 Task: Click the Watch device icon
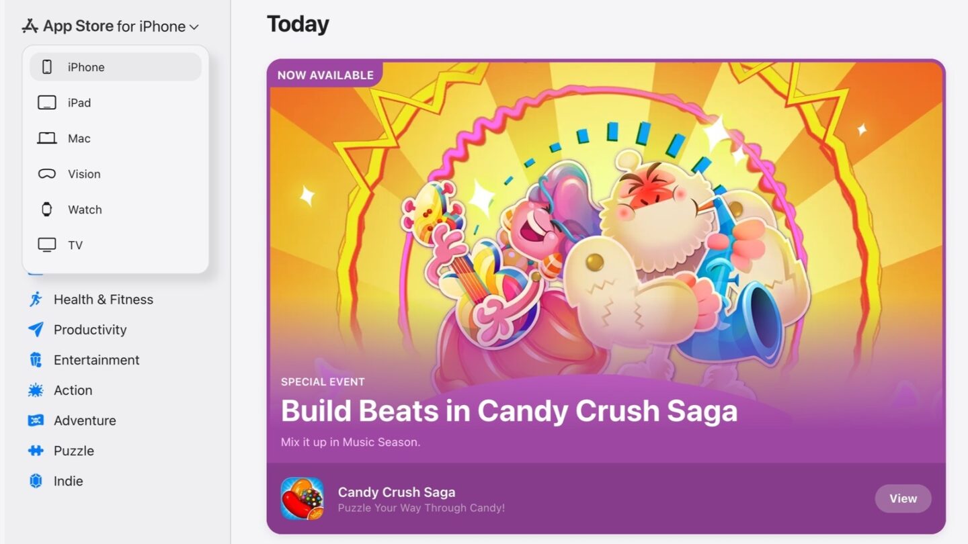click(x=46, y=209)
